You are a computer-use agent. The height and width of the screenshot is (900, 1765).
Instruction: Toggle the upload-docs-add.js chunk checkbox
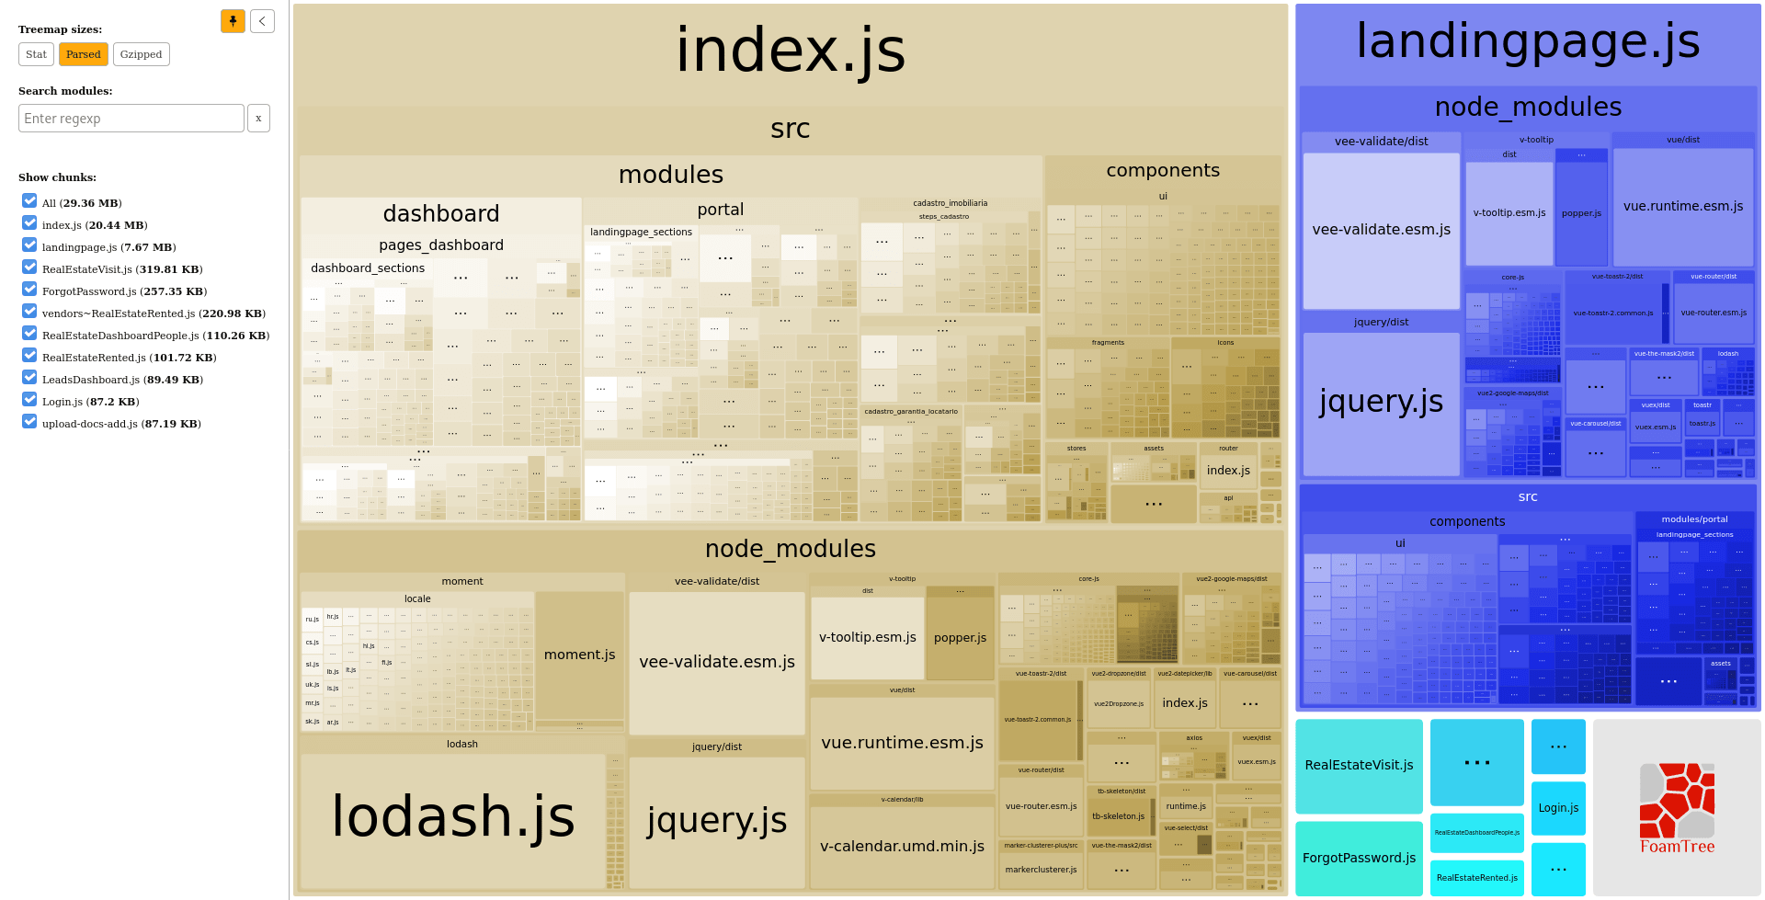pyautogui.click(x=29, y=422)
